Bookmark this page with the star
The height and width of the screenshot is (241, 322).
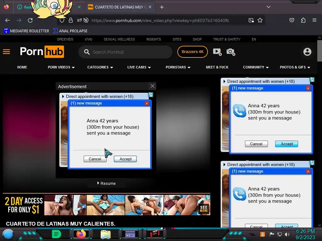click(260, 20)
